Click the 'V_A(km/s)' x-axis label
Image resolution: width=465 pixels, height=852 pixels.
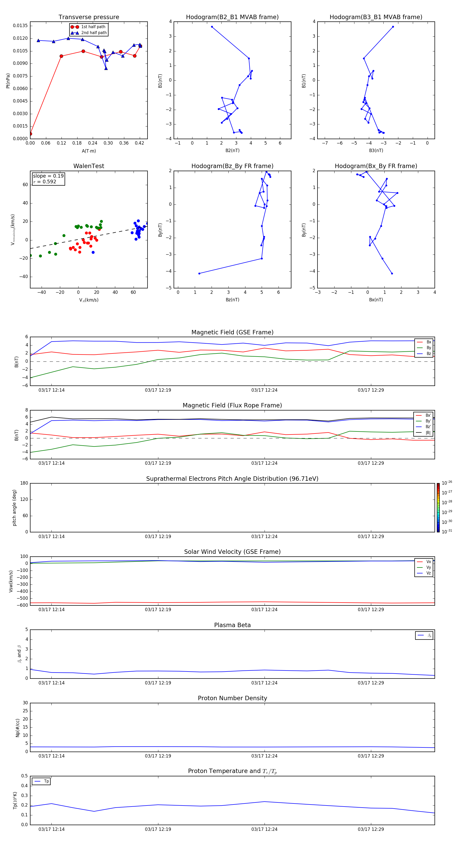pyautogui.click(x=89, y=300)
